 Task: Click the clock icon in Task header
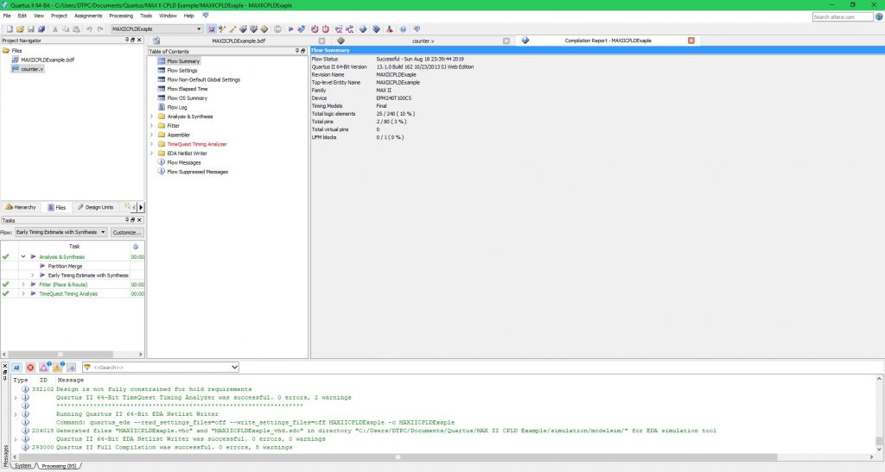point(136,247)
